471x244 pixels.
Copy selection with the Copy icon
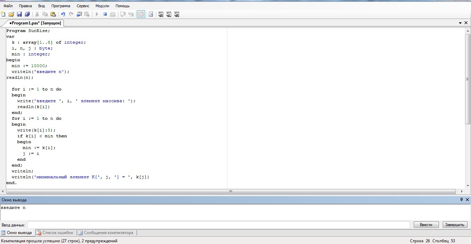45,14
